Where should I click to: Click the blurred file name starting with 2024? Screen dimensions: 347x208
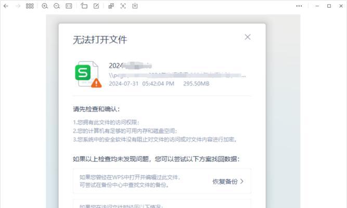click(x=131, y=66)
